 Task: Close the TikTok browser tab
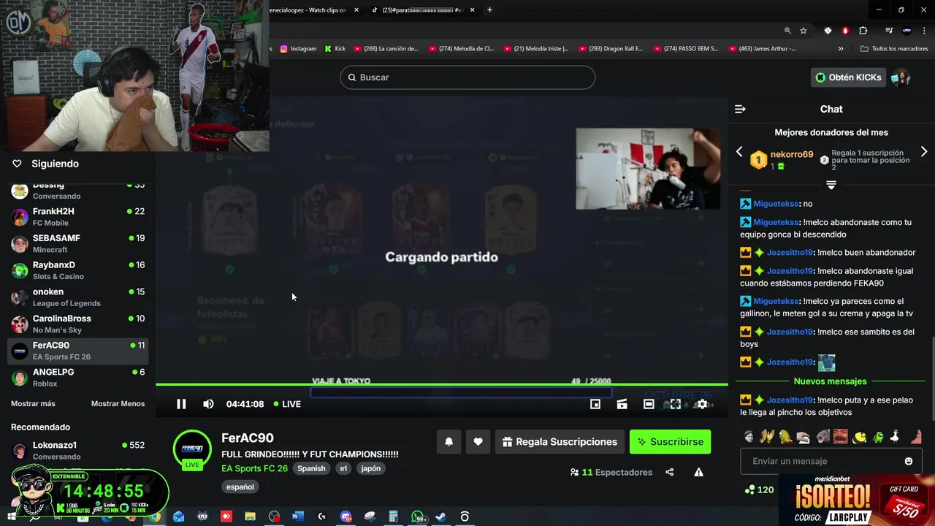472,9
